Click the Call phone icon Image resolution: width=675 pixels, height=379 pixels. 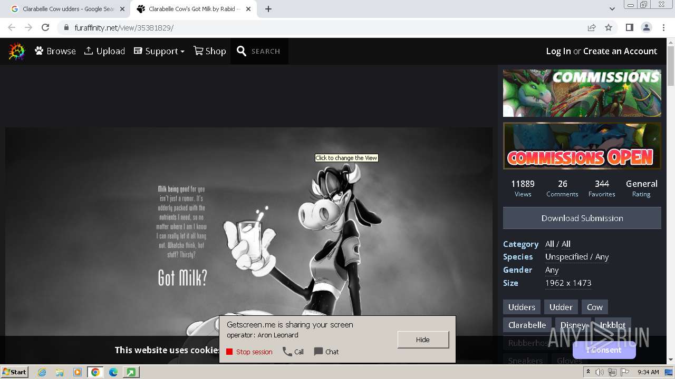(287, 352)
